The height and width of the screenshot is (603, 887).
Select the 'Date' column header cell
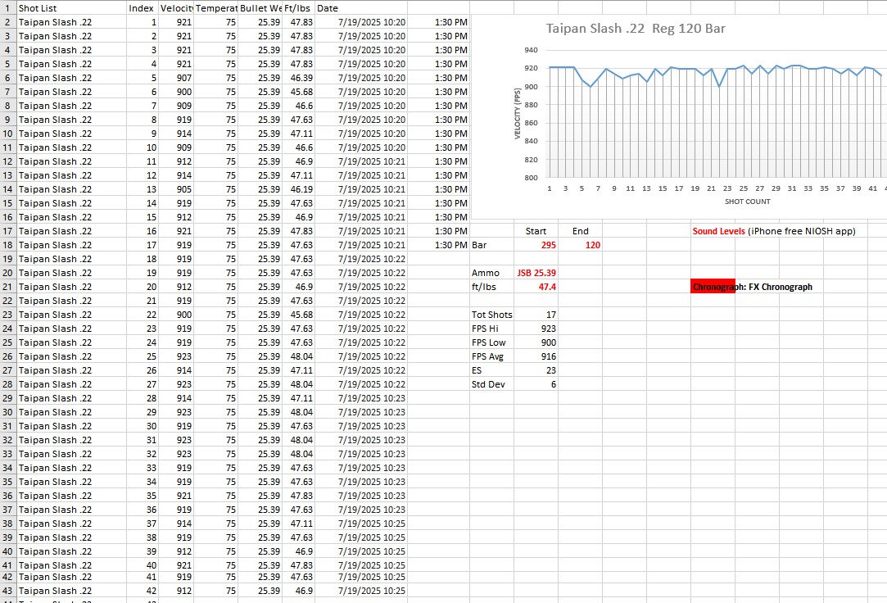click(360, 8)
